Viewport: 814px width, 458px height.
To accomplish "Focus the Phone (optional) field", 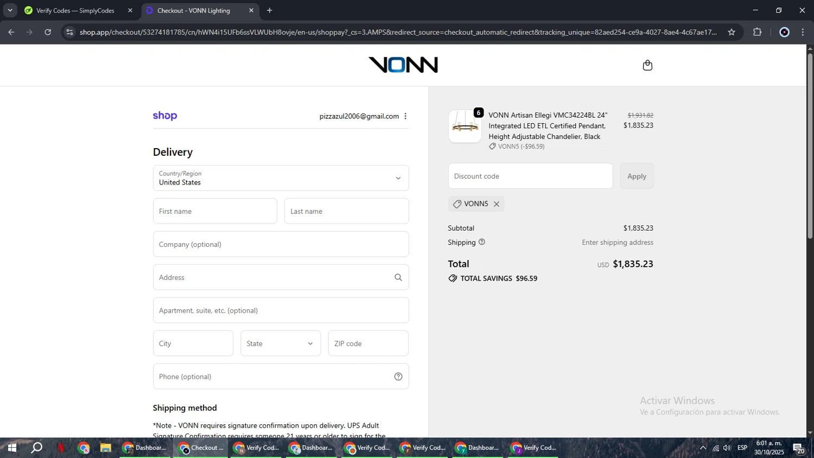I will coord(281,377).
